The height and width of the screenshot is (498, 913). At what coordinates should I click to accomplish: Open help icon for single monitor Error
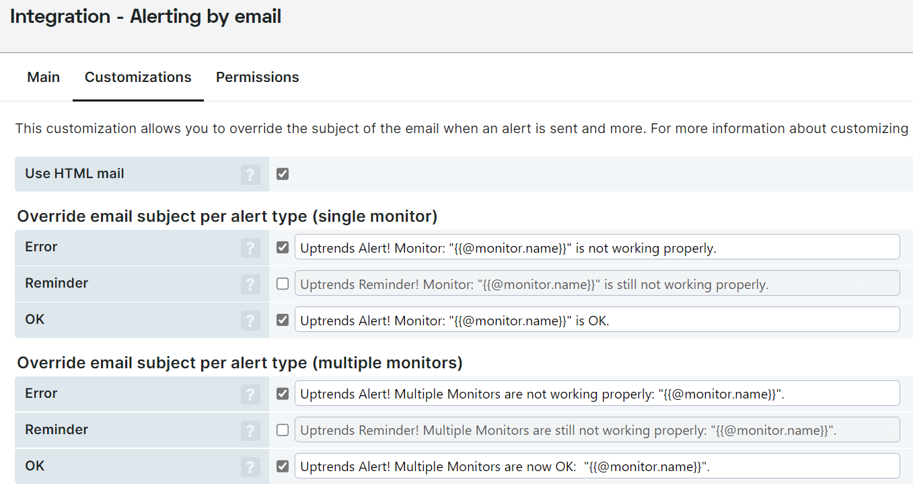coord(250,248)
